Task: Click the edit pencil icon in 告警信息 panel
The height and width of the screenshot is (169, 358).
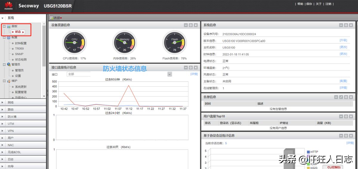Action: pos(341,97)
